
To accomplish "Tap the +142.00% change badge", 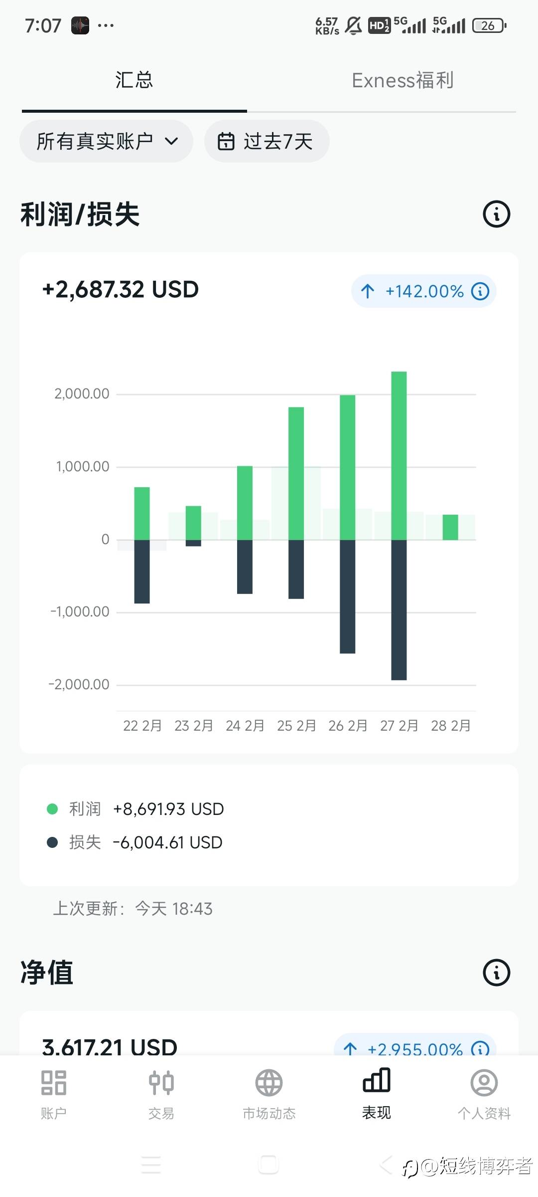I will coord(423,291).
